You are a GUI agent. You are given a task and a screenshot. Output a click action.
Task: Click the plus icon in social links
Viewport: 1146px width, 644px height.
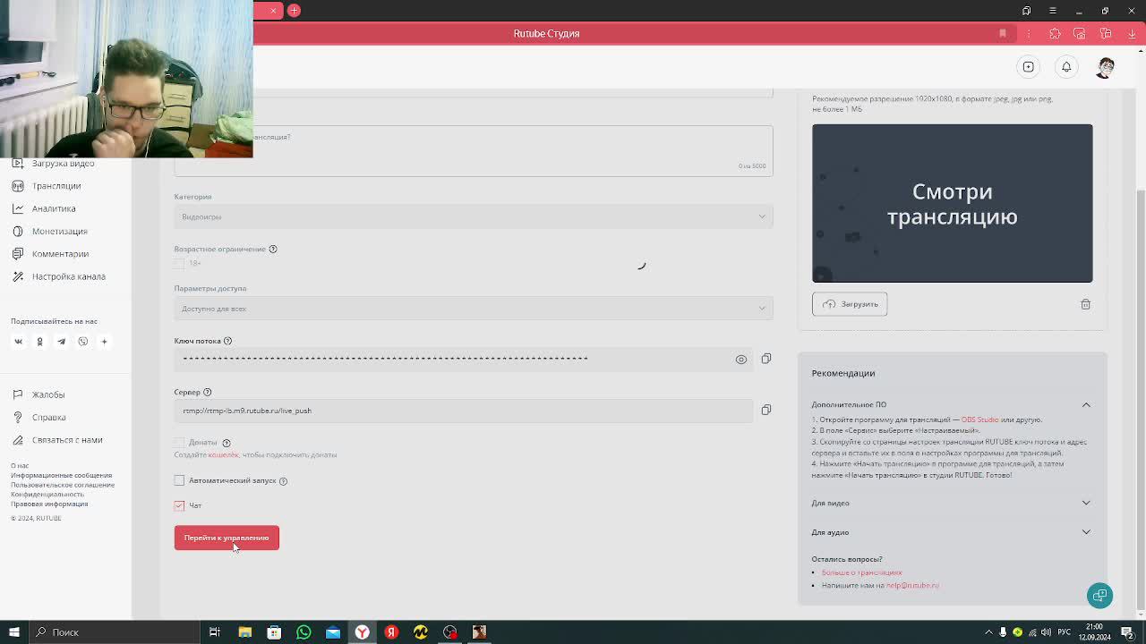point(104,341)
